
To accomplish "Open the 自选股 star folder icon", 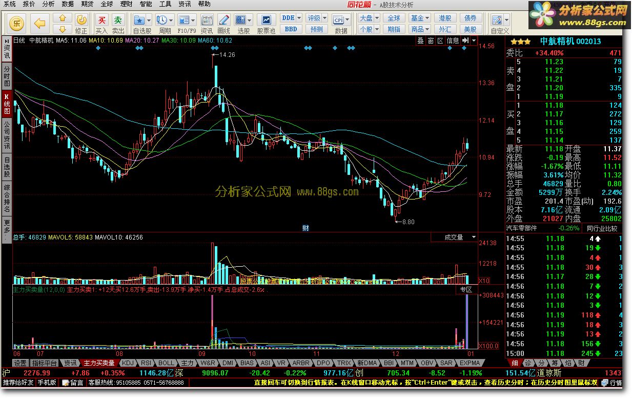I will click(139, 20).
